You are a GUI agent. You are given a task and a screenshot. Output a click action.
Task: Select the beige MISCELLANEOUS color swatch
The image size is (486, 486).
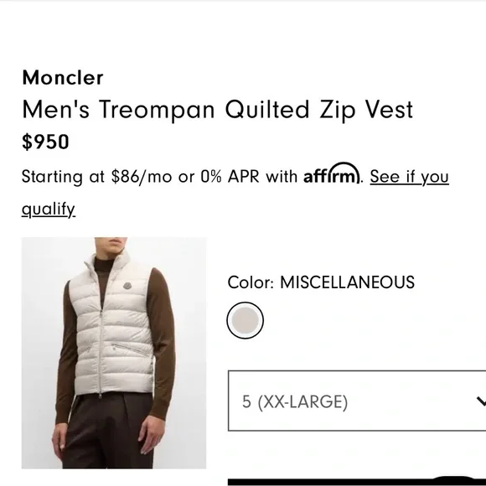click(246, 320)
